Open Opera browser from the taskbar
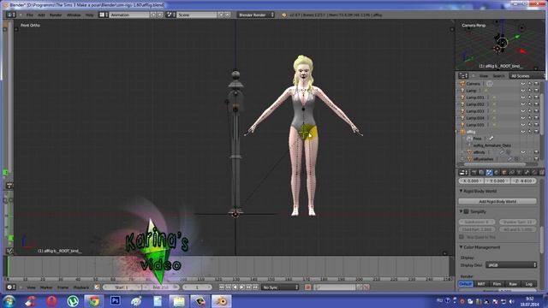 pos(51,300)
